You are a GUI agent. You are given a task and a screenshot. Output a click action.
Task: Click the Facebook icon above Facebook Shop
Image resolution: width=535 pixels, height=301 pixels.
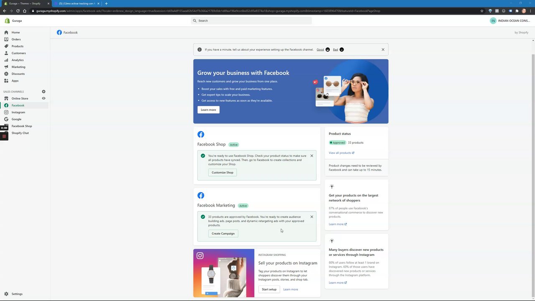[x=201, y=134]
